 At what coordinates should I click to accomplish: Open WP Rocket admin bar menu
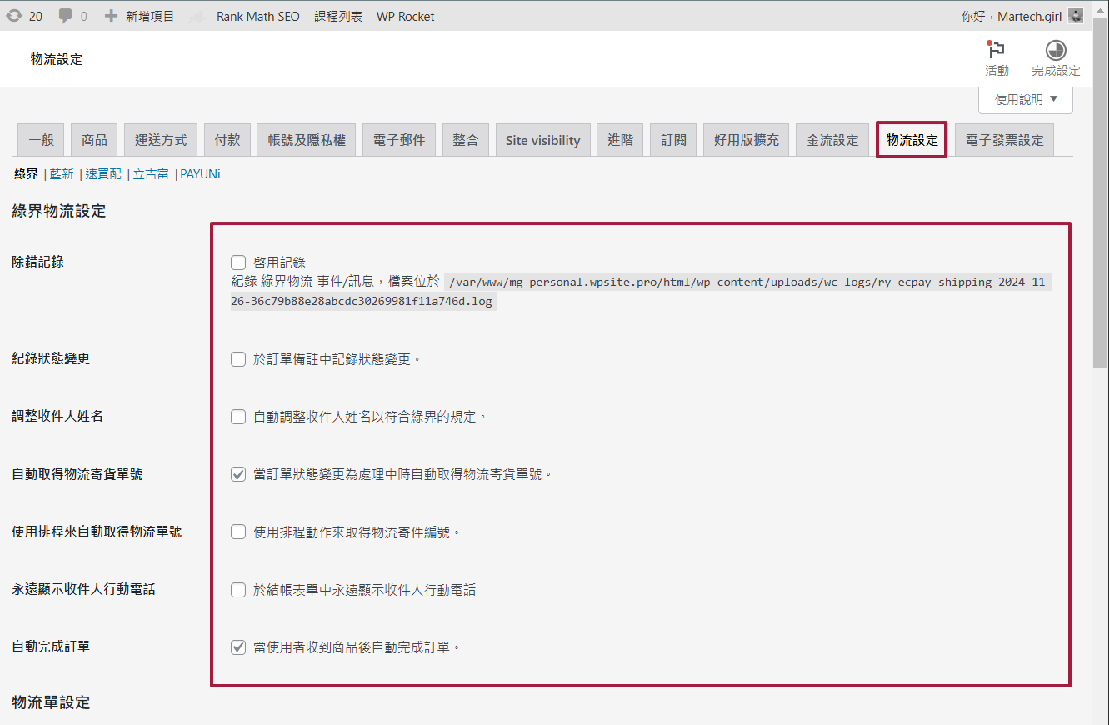(x=405, y=16)
